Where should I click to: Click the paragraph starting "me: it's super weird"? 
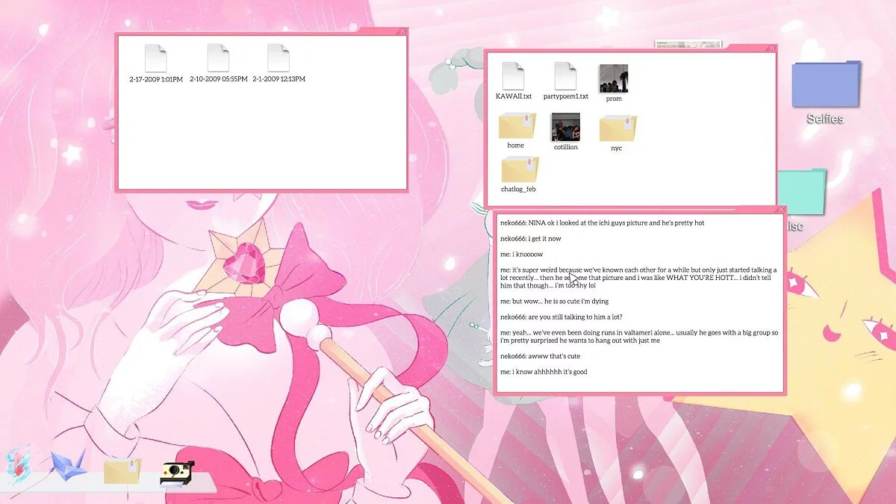(x=638, y=278)
